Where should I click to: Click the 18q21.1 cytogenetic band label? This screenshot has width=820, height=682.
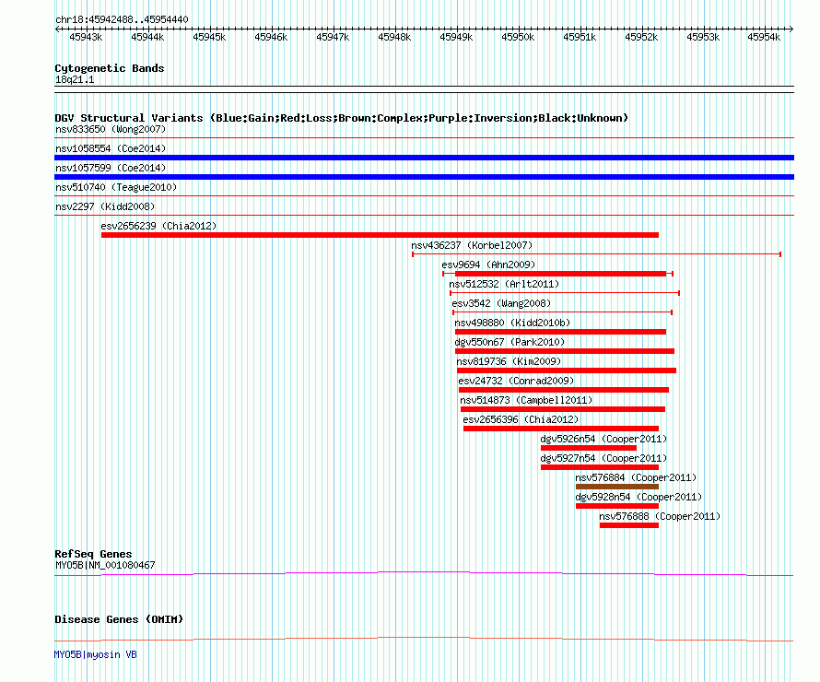click(x=75, y=79)
